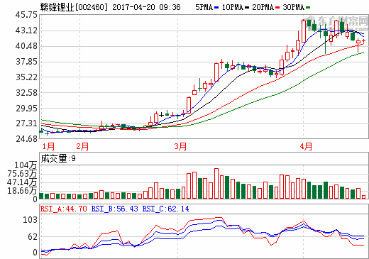Click the RSI_B:56.43 indicator value
This screenshot has height=259, width=369.
pyautogui.click(x=115, y=209)
